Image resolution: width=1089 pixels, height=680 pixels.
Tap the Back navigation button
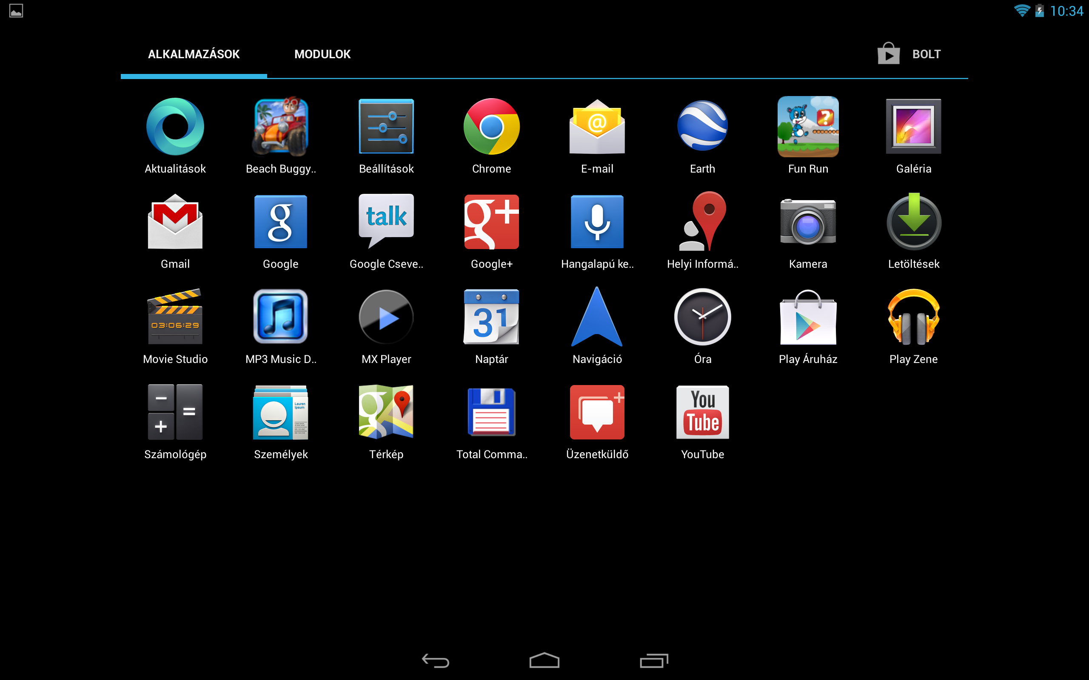pos(436,660)
